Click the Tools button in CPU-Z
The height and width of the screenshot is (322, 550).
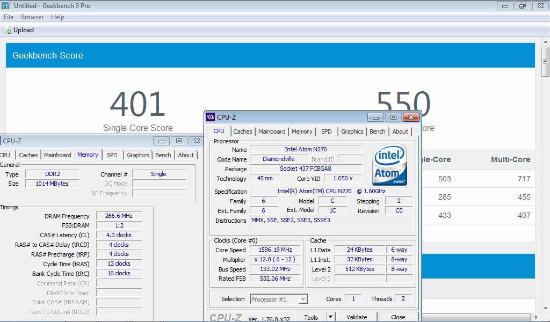pyautogui.click(x=311, y=317)
